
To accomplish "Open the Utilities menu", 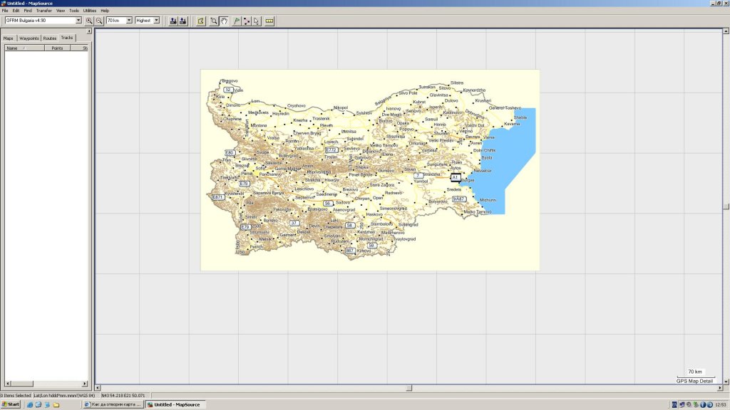I will tap(90, 11).
